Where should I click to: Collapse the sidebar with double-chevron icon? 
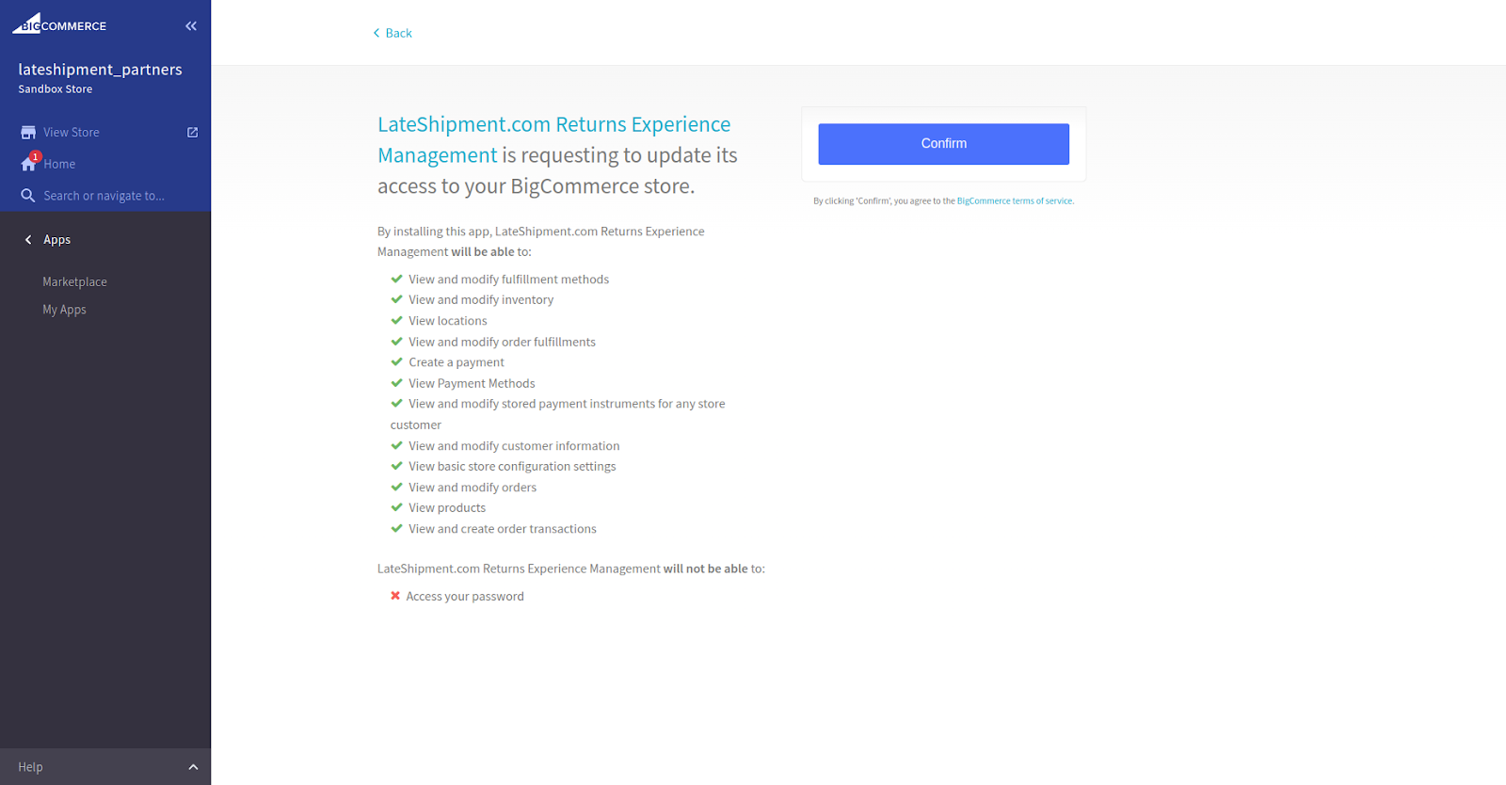click(x=191, y=26)
